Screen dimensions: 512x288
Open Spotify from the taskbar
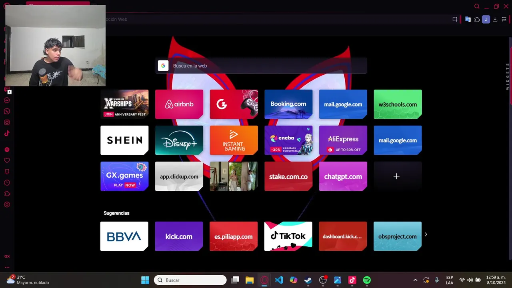click(x=367, y=280)
